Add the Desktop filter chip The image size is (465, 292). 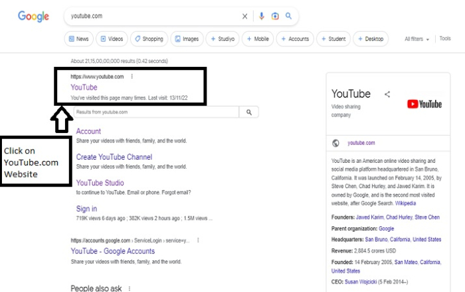click(371, 39)
